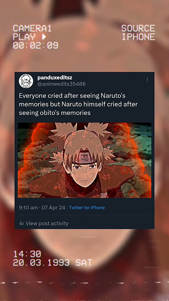Open the panduxeditsz profile avatar
This screenshot has height=301, width=169.
click(26, 81)
